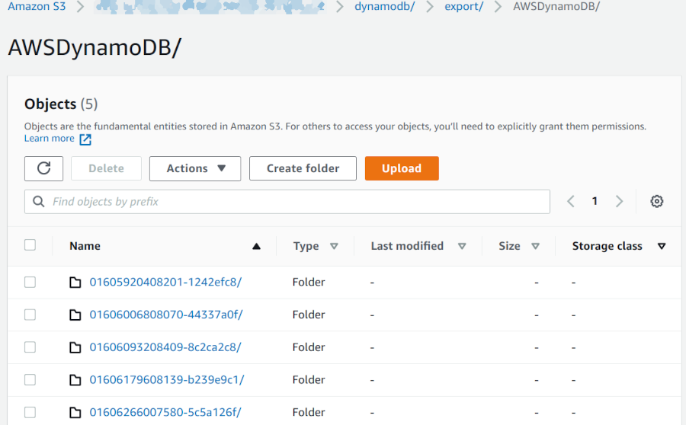Click folder icon for 01605920408201-1242efc8/

tap(75, 283)
